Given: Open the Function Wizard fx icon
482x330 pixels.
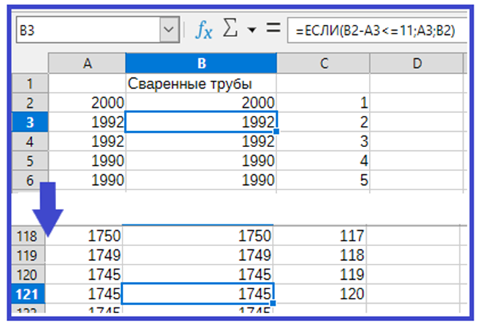Looking at the screenshot, I should point(203,31).
